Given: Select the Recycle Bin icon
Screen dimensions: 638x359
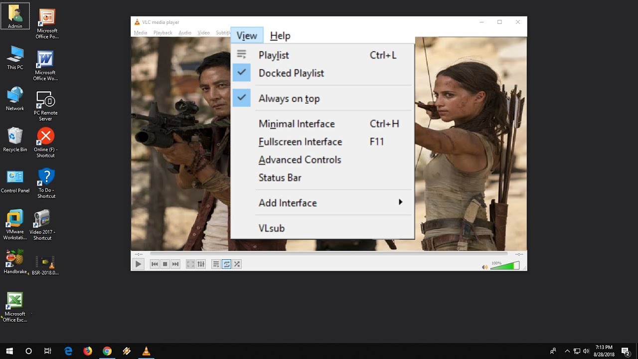Looking at the screenshot, I should point(15,140).
